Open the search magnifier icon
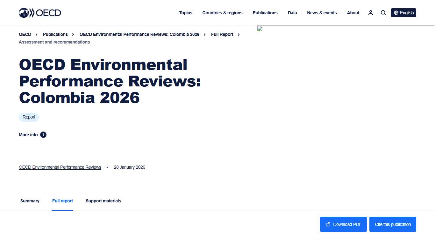The width and height of the screenshot is (435, 244). point(383,12)
